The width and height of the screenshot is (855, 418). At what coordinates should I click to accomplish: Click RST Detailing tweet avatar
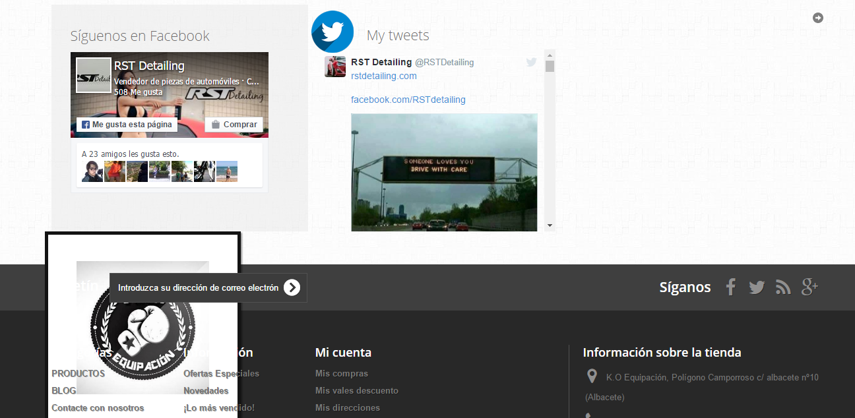click(335, 67)
